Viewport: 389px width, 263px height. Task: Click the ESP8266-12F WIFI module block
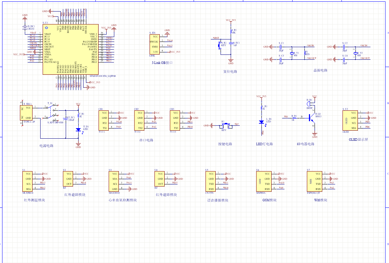(314, 181)
